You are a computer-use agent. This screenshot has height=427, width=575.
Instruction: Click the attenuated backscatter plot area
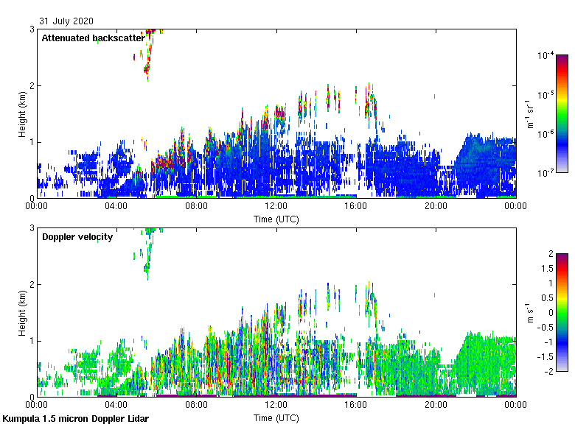point(276,113)
